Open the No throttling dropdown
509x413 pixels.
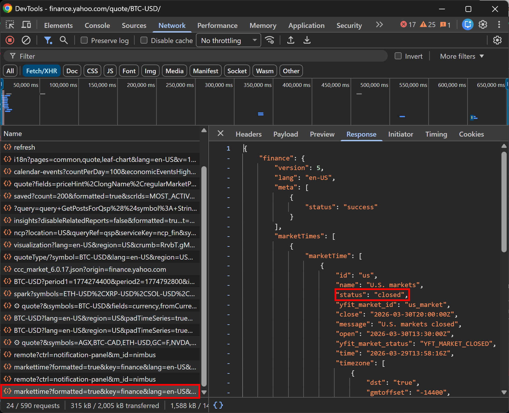pyautogui.click(x=229, y=40)
